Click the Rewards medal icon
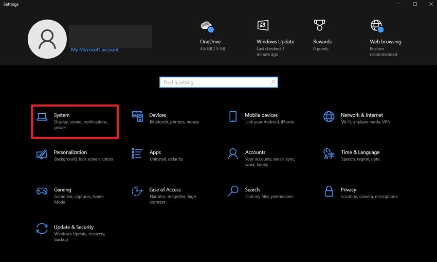 click(319, 25)
